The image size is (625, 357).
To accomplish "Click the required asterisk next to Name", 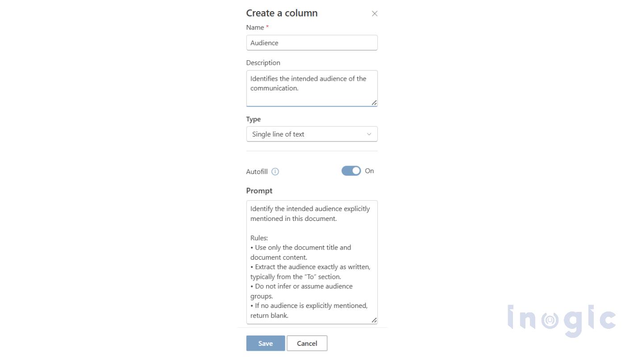I will point(267,27).
